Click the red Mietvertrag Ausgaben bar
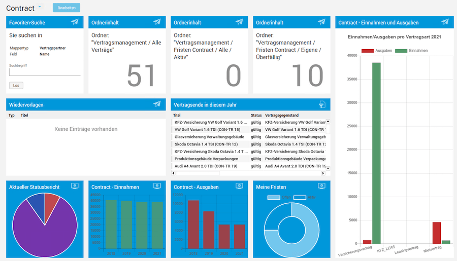This screenshot has height=261, width=457. [437, 233]
